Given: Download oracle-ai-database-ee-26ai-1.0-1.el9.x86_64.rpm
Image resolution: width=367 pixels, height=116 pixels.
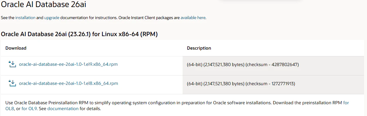Looking at the screenshot, I should point(68,64).
